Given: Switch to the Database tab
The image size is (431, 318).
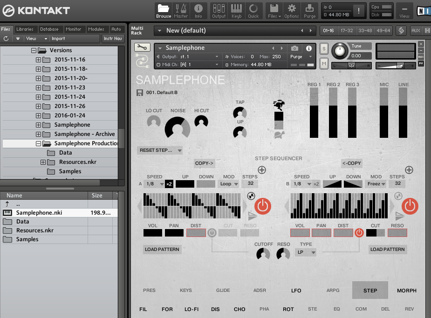Looking at the screenshot, I should coord(49,29).
